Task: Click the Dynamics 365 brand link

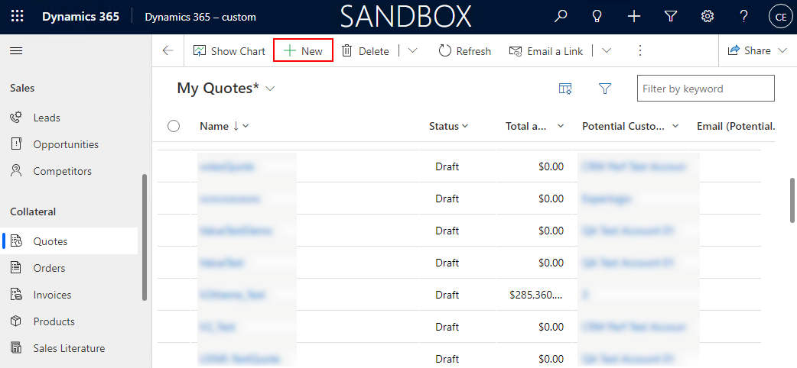Action: click(x=81, y=17)
